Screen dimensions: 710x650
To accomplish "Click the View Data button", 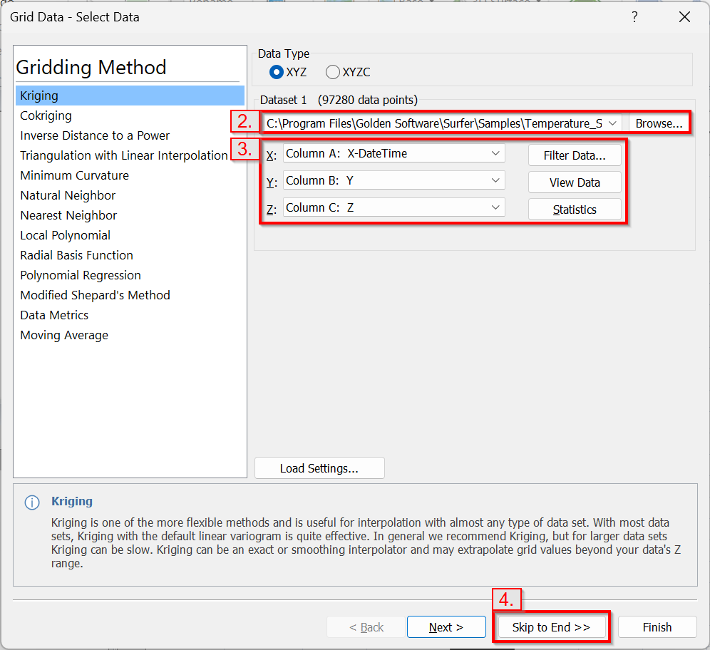I will point(575,182).
